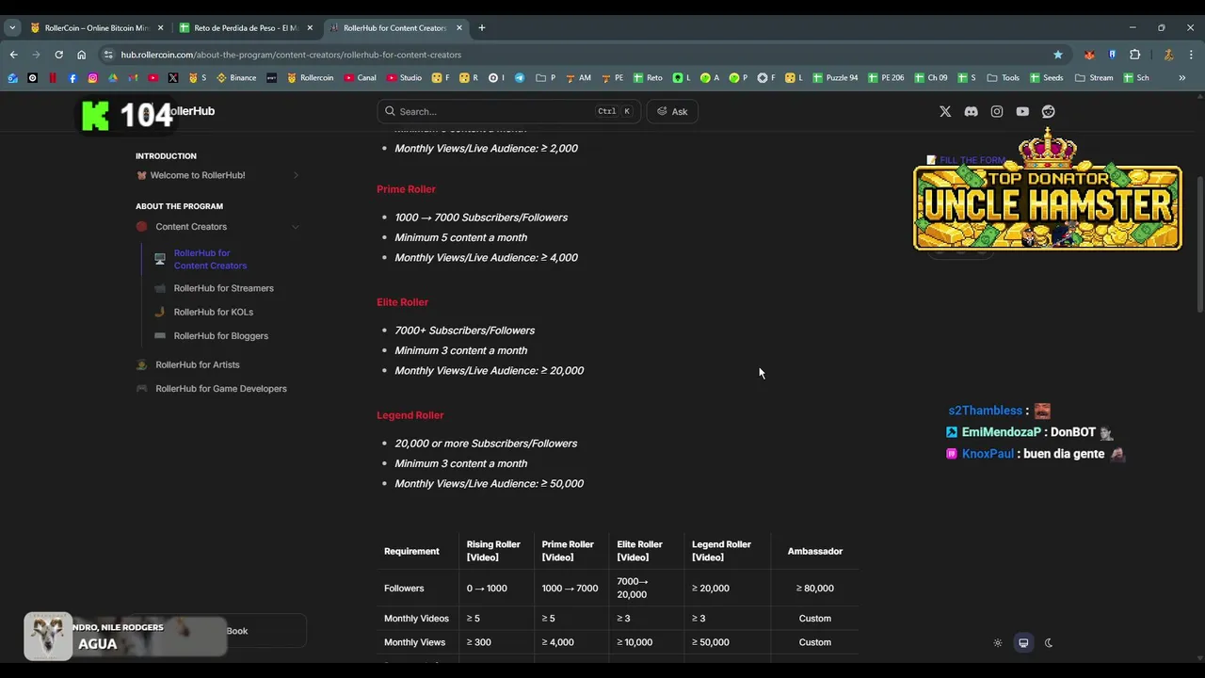Open the Seeds spreadsheet bookmark
This screenshot has height=678, width=1205.
[x=1046, y=78]
